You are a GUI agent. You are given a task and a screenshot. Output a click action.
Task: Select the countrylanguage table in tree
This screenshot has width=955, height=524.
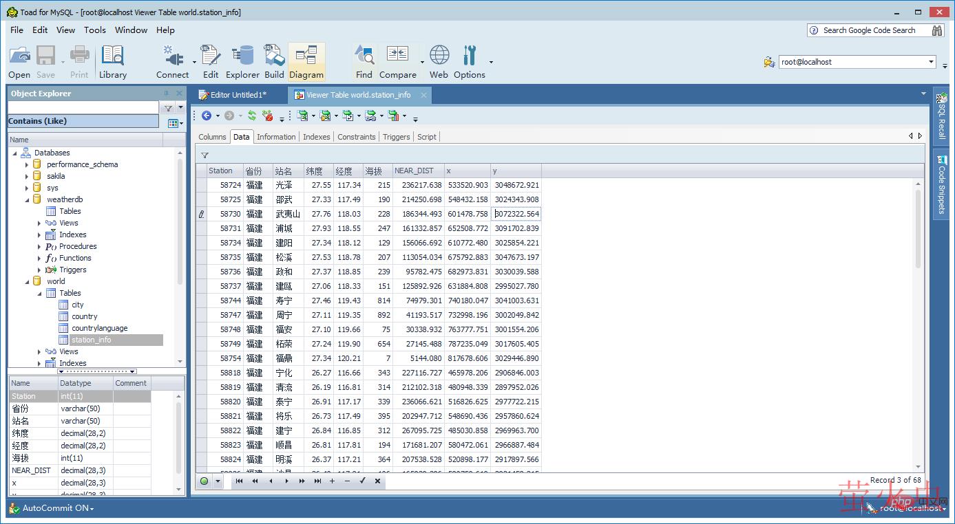99,328
